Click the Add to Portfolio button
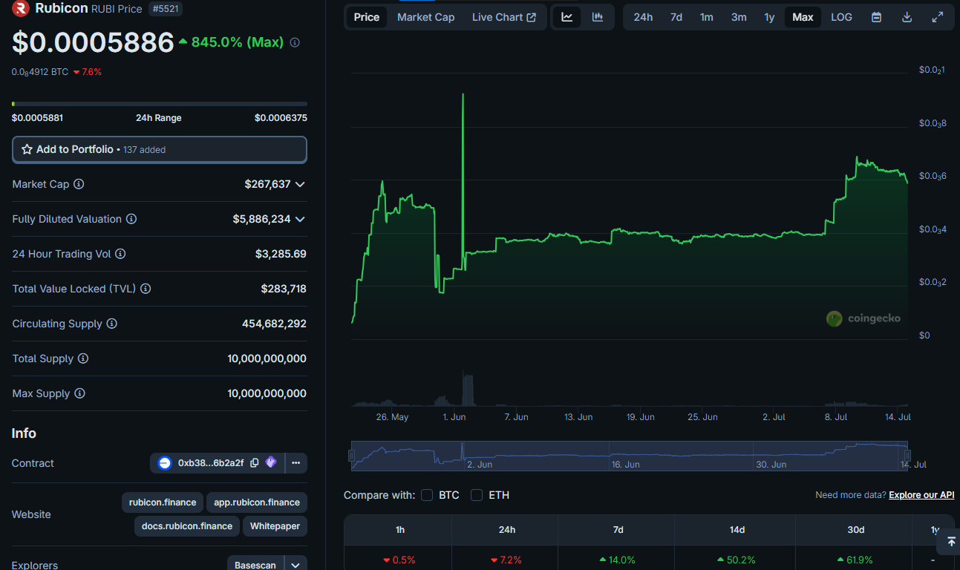Screen dimensions: 960x570 tap(160, 149)
